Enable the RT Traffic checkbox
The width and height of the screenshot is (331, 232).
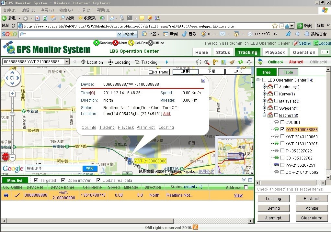pos(151,72)
